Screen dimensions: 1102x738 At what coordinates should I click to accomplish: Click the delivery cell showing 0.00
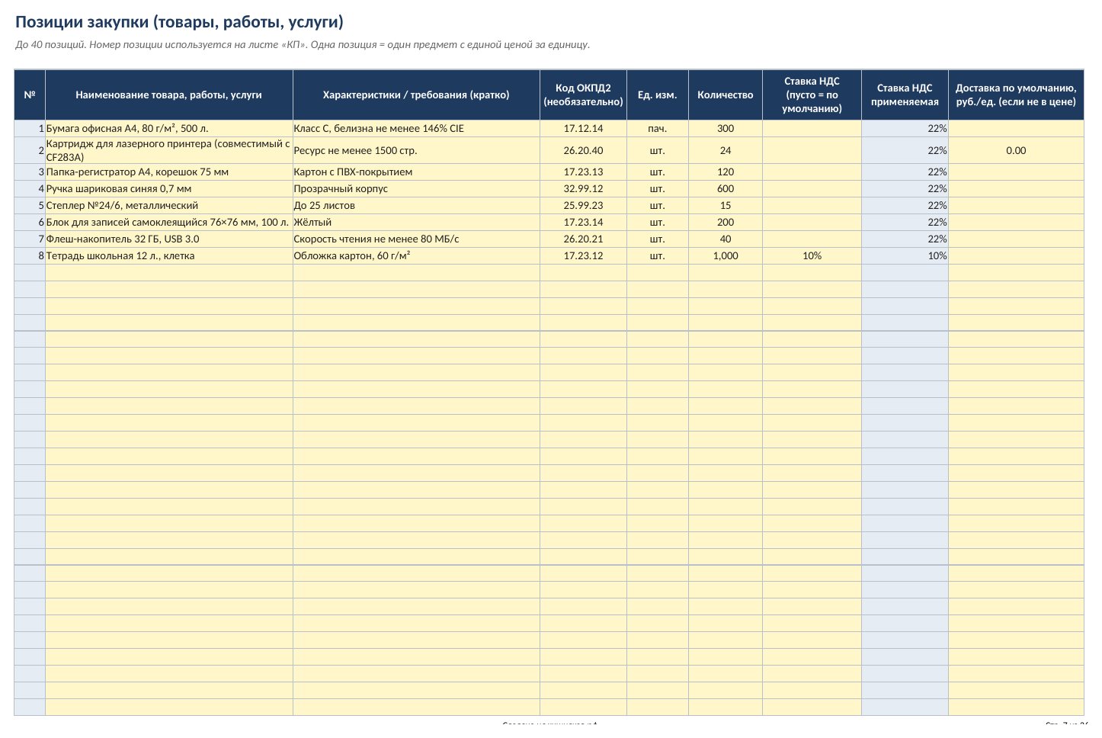pyautogui.click(x=1016, y=150)
